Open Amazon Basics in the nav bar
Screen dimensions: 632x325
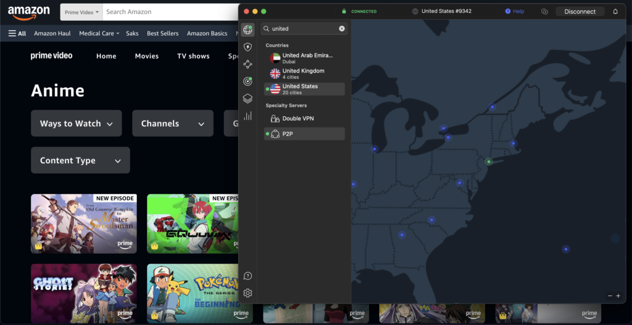point(207,33)
